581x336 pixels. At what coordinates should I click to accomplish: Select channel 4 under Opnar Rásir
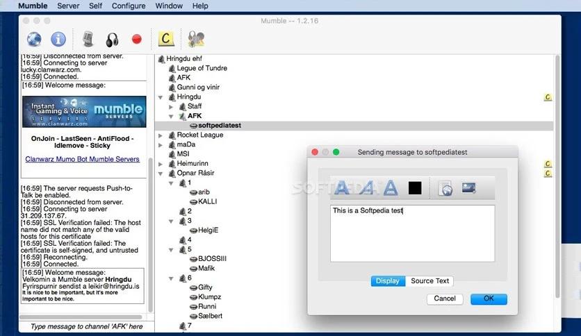(189, 240)
